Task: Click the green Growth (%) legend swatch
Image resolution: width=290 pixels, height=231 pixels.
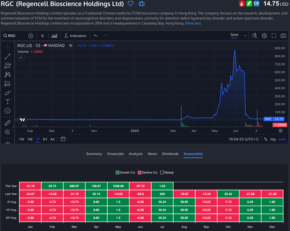Action: pos(118,173)
